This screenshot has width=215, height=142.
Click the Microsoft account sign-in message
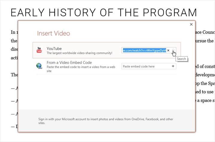click(x=105, y=121)
